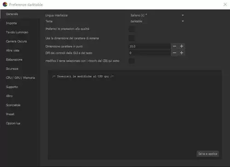
Task: Click the Salva e applica button
Action: point(208,154)
